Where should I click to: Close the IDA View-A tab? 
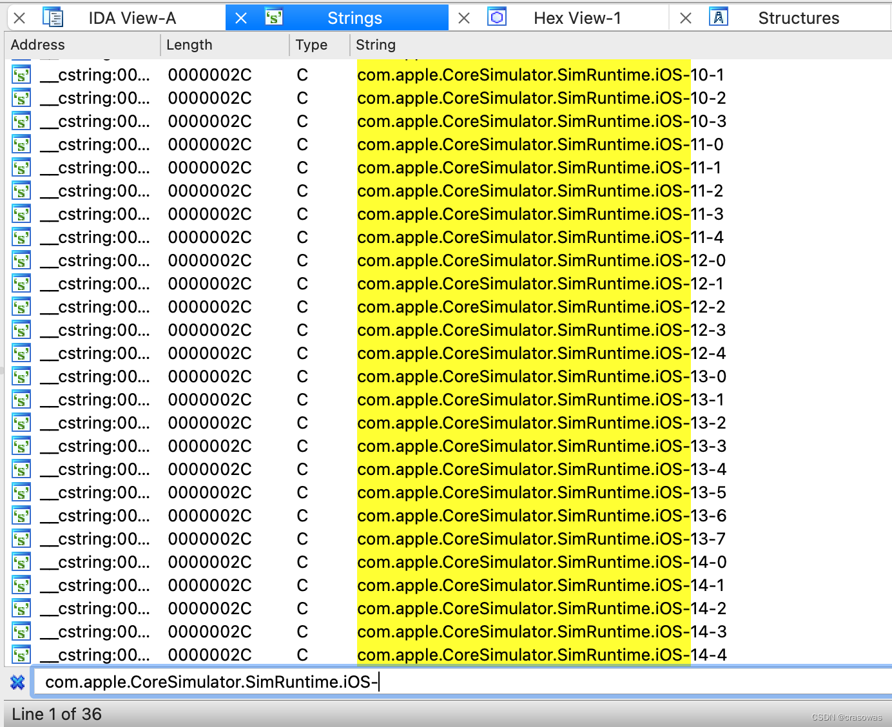tap(20, 18)
